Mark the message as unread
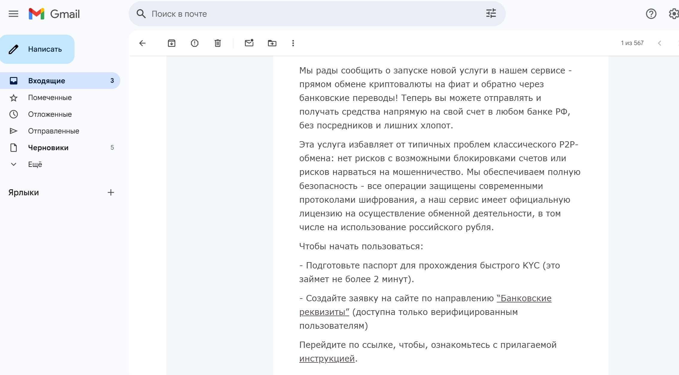Viewport: 679px width, 375px height. 249,43
